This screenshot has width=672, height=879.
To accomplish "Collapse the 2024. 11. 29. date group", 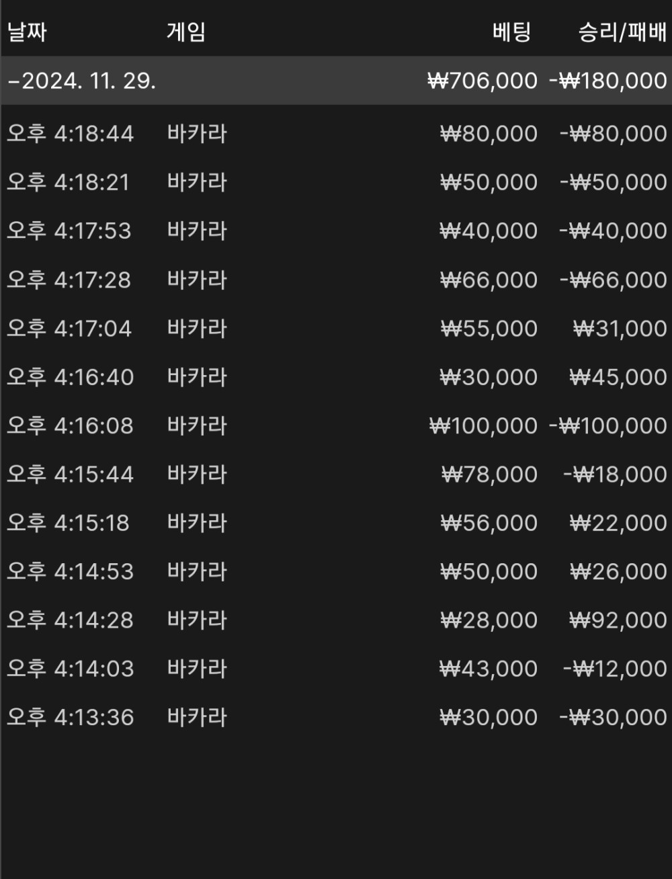I will (13, 81).
